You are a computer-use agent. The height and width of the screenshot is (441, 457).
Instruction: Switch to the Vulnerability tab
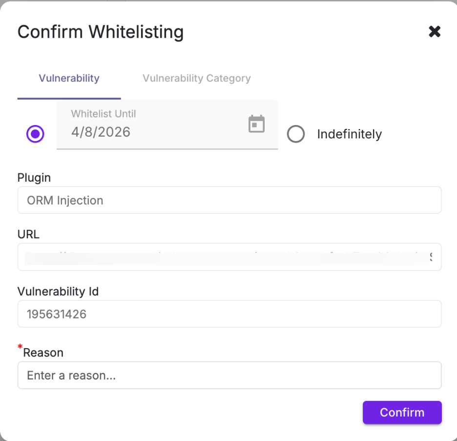coord(69,78)
